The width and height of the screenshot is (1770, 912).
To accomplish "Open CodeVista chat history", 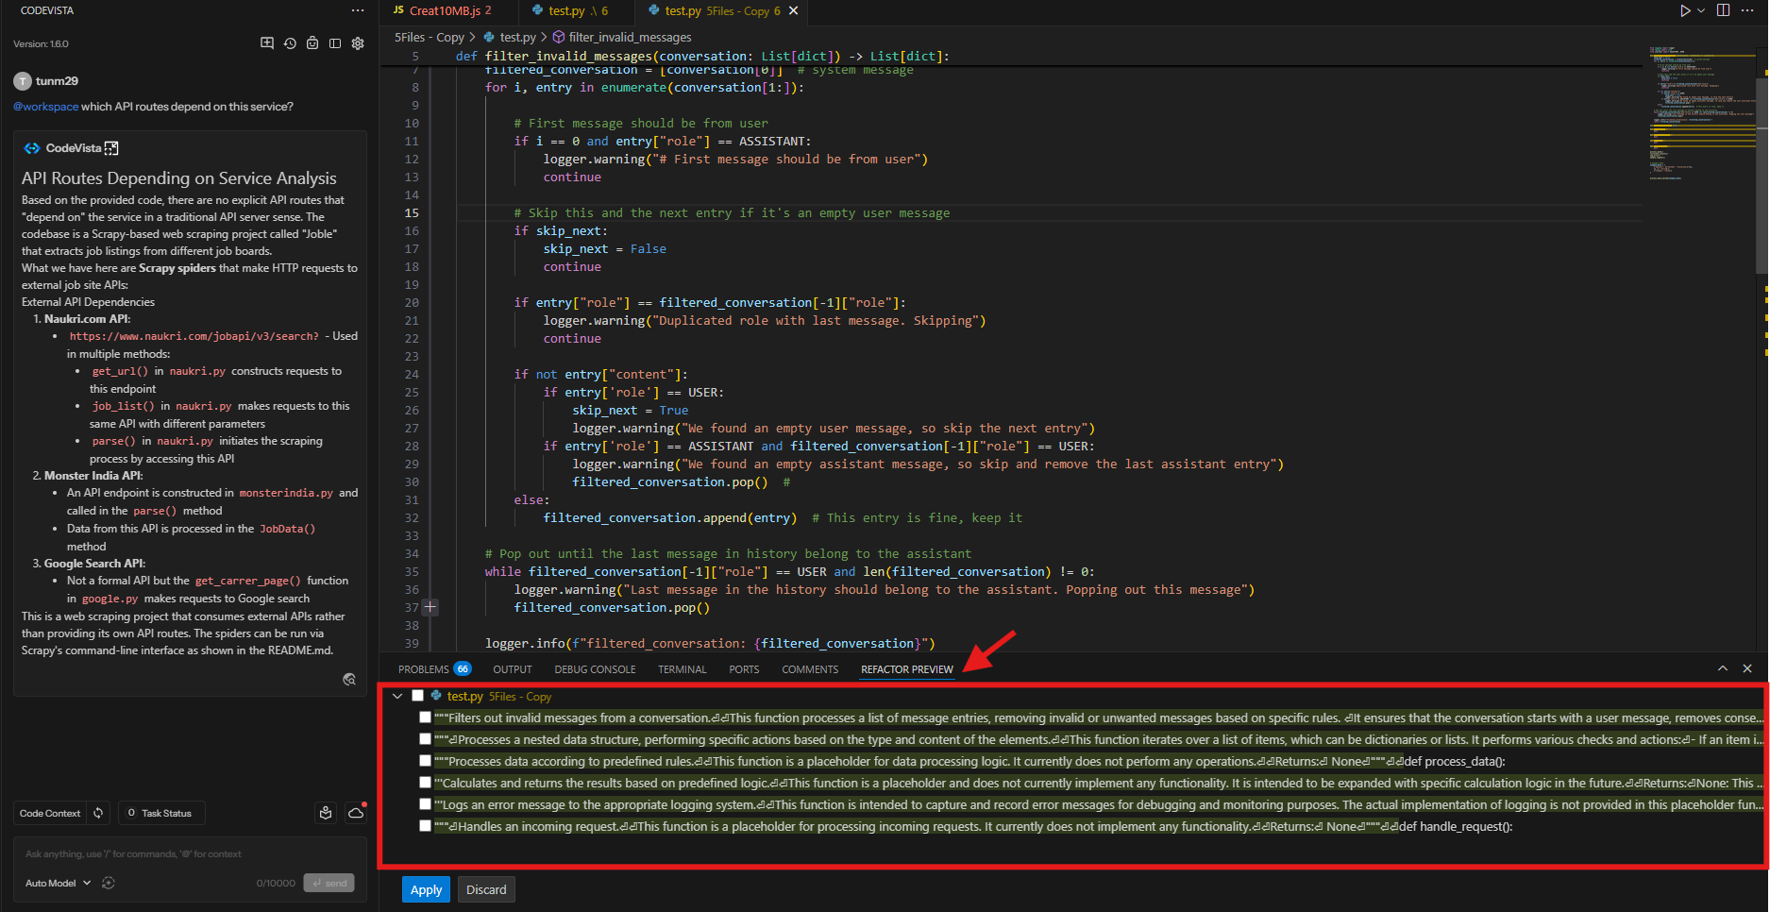I will tap(290, 43).
